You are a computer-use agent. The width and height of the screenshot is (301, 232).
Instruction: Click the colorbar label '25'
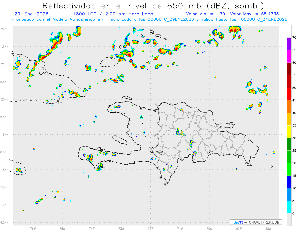coord(294,151)
